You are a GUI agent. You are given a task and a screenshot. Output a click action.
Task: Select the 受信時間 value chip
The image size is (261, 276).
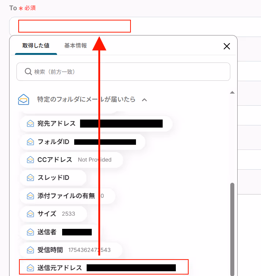click(71, 250)
